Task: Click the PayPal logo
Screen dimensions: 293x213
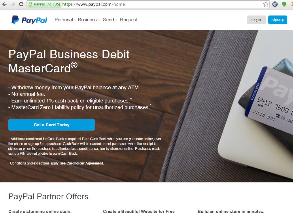Action: point(29,20)
